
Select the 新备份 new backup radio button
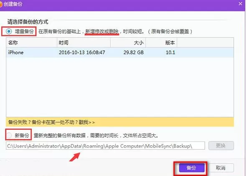[9, 135]
